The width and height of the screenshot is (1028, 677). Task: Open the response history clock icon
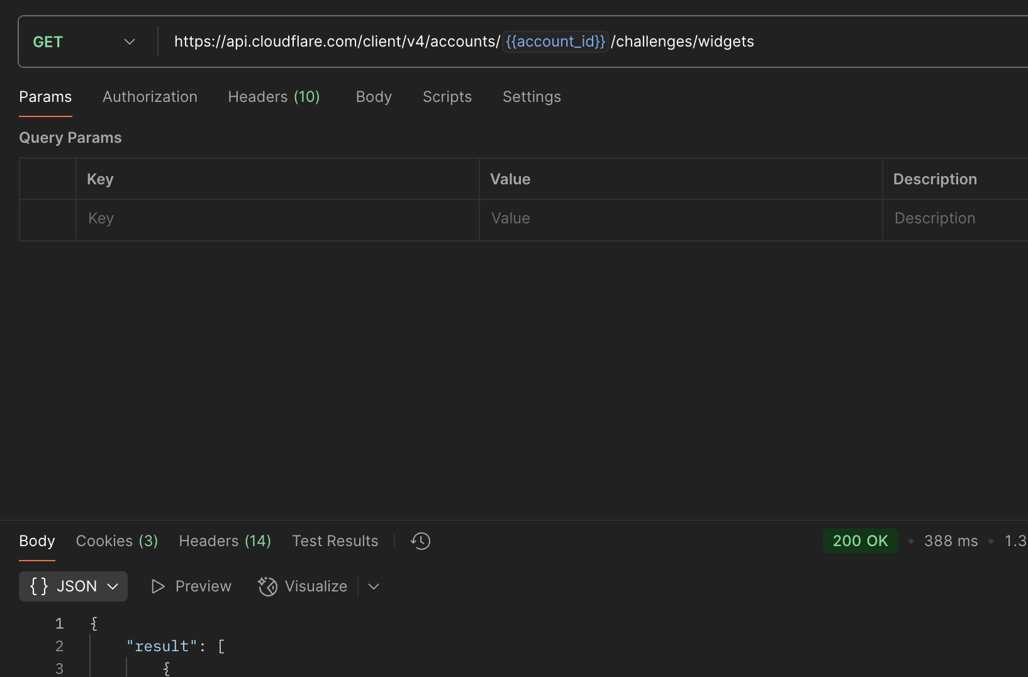pyautogui.click(x=420, y=541)
